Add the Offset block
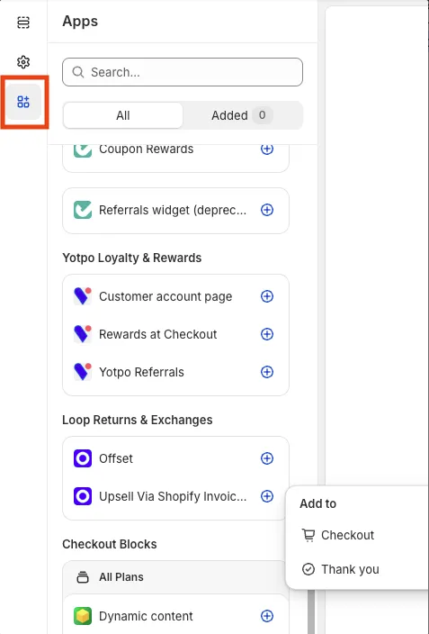 (x=267, y=458)
